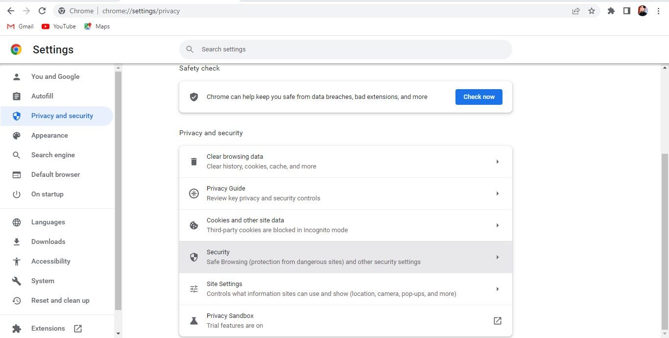The width and height of the screenshot is (669, 338).
Task: Open the profile avatar menu
Action: [x=642, y=10]
